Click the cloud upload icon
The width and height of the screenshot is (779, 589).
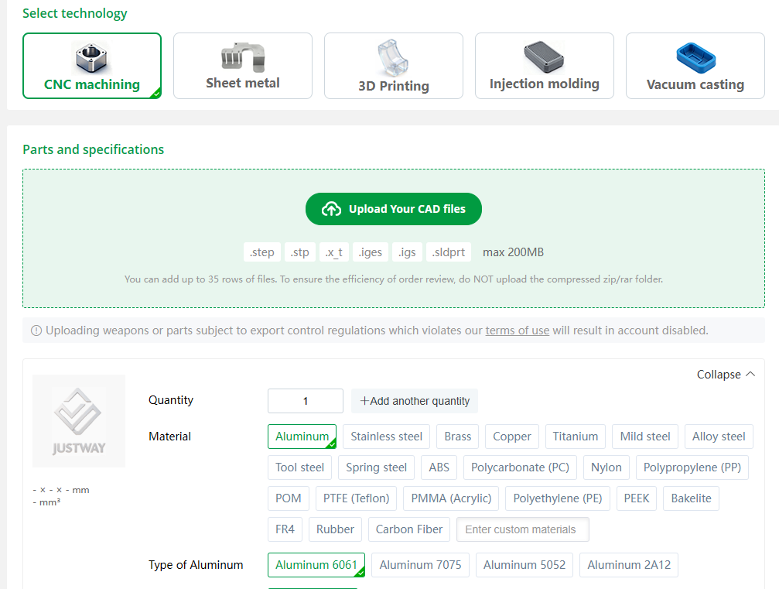331,209
